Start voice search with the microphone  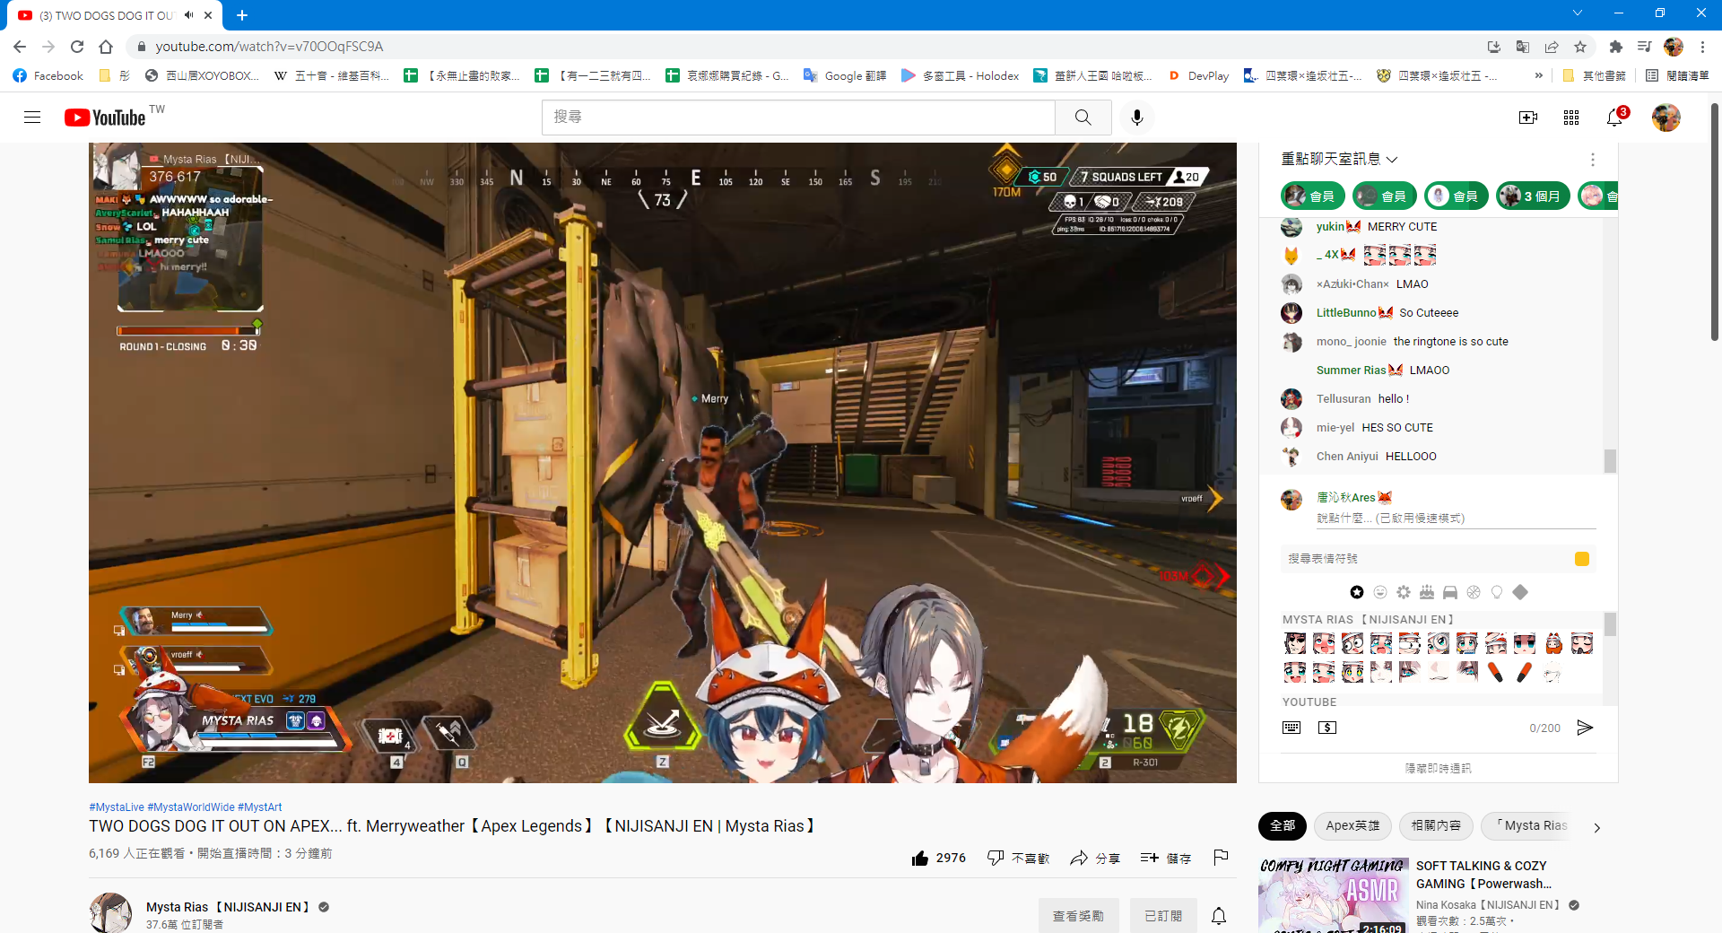[x=1137, y=118]
